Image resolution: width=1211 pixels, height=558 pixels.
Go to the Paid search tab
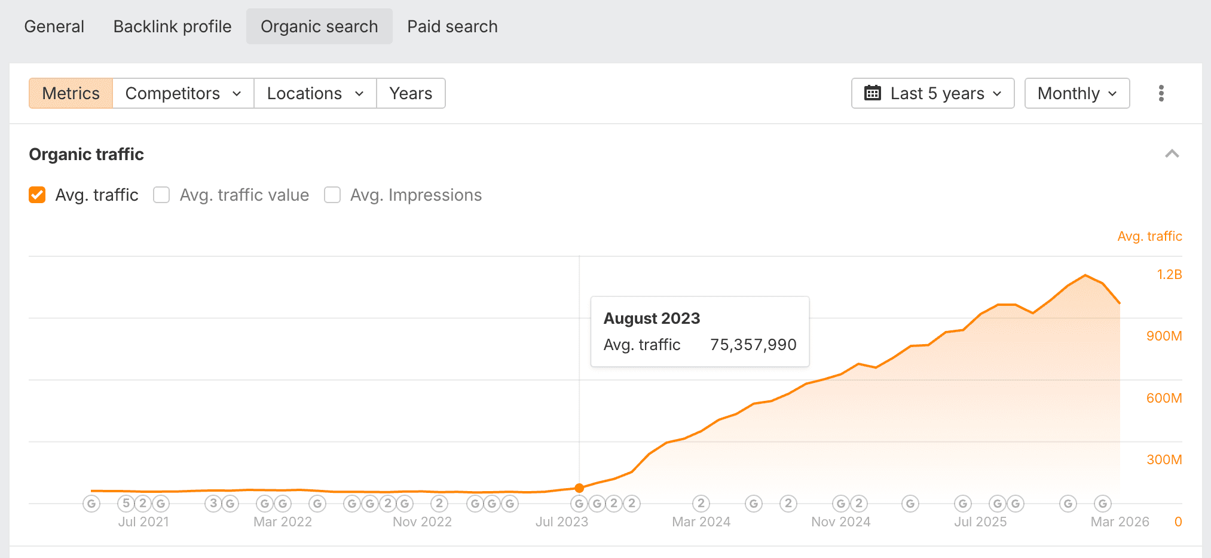452,26
